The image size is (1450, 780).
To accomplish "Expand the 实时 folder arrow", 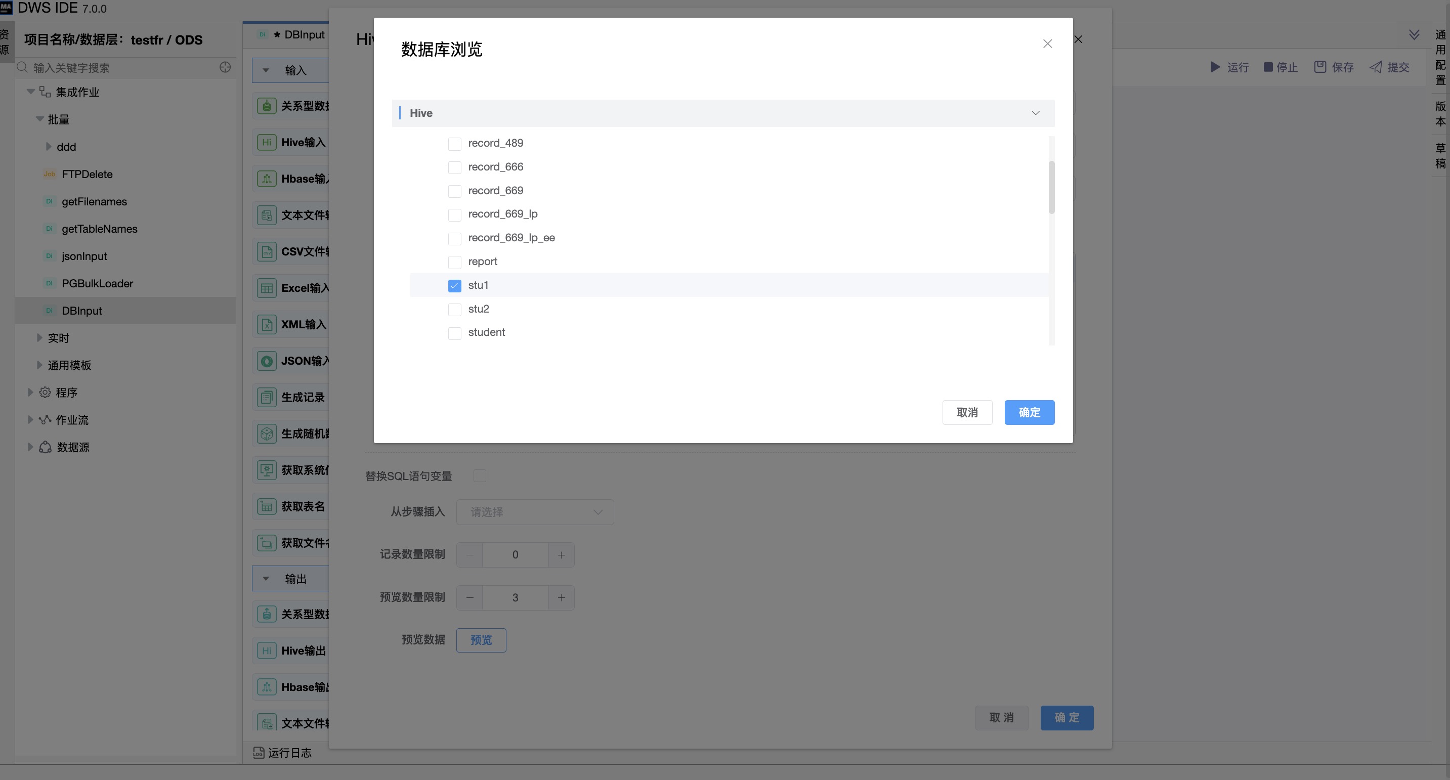I will coord(39,338).
